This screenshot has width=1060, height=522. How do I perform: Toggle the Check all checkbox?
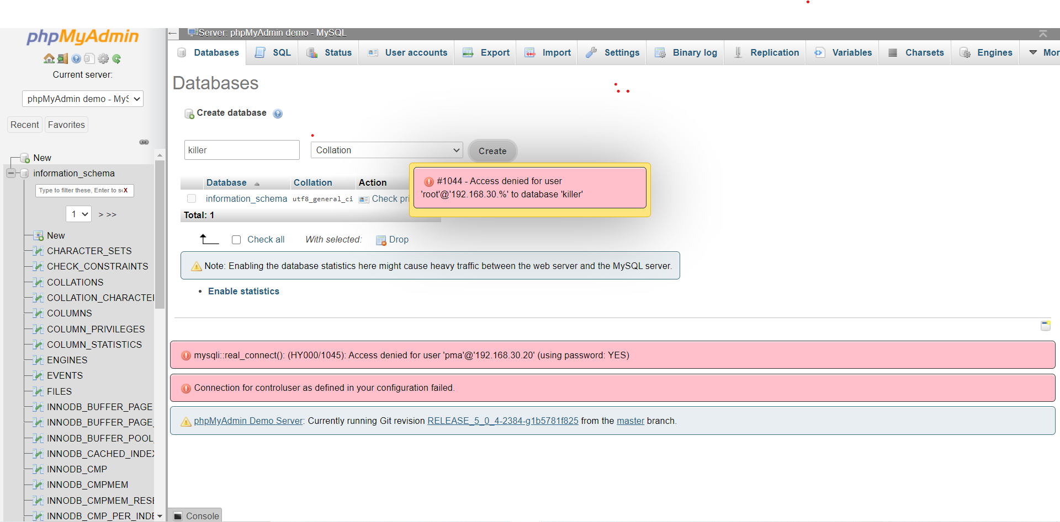pyautogui.click(x=236, y=240)
